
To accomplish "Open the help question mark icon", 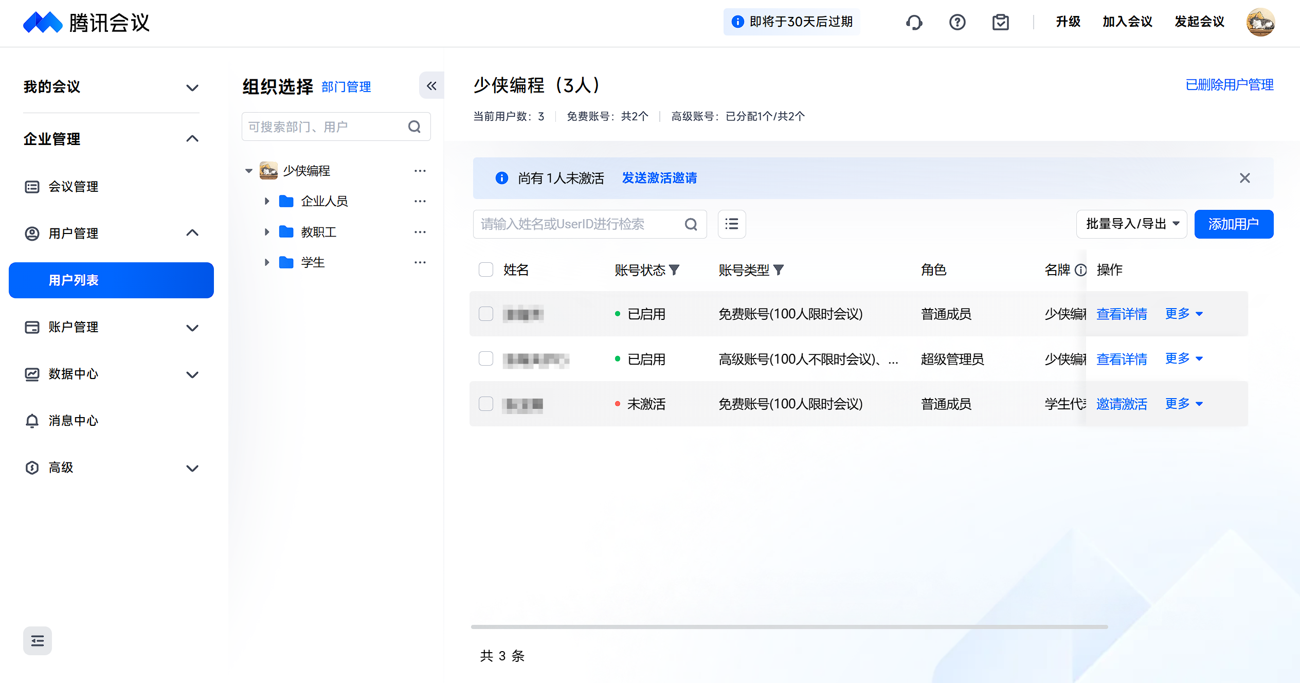I will 957,22.
